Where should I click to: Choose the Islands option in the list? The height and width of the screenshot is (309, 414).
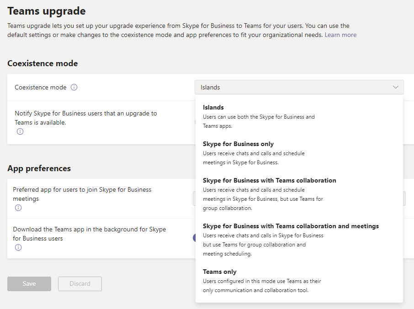point(299,116)
